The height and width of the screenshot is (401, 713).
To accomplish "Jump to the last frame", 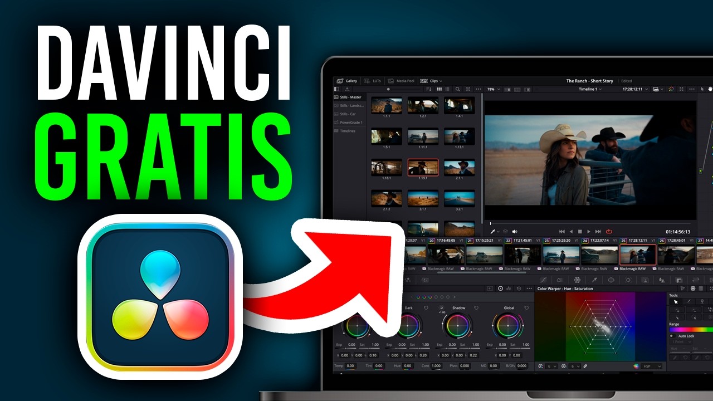I will (x=598, y=231).
